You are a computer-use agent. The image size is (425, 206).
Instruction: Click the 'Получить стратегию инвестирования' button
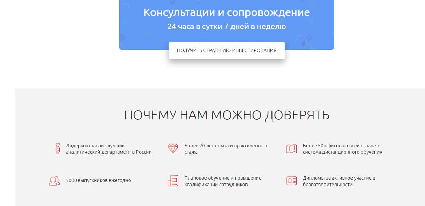tap(226, 50)
